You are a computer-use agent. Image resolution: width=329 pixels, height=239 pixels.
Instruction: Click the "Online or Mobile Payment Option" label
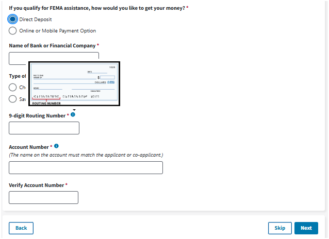58,30
